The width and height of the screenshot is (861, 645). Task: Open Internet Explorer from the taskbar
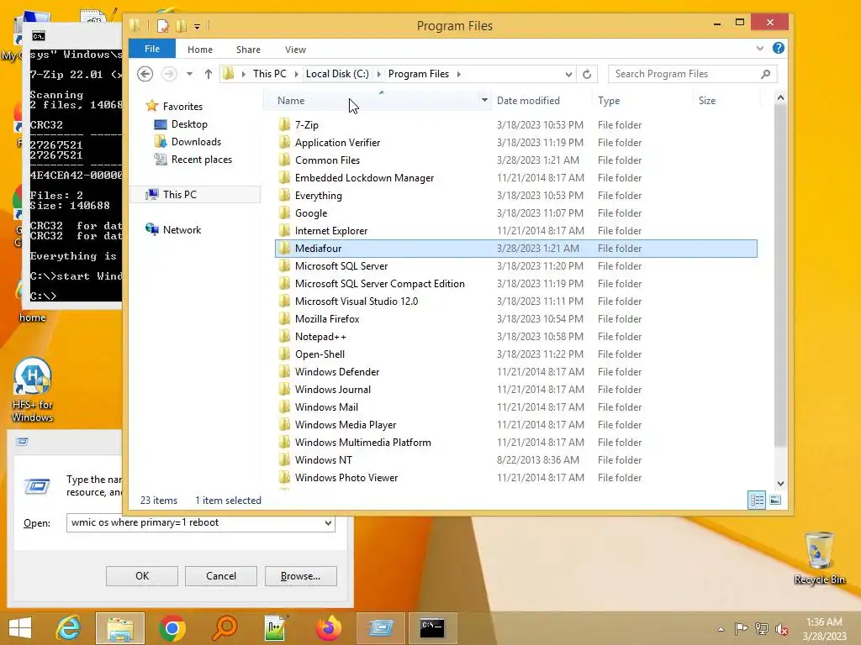tap(68, 628)
